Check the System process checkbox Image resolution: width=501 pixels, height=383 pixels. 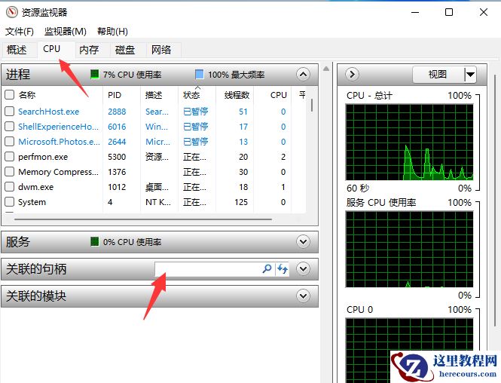(x=10, y=202)
